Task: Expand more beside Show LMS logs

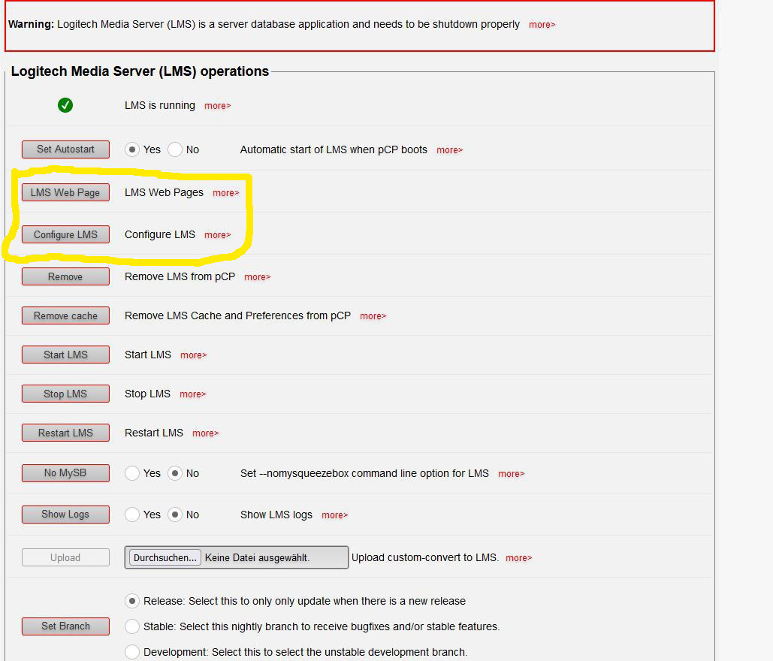Action: tap(335, 515)
